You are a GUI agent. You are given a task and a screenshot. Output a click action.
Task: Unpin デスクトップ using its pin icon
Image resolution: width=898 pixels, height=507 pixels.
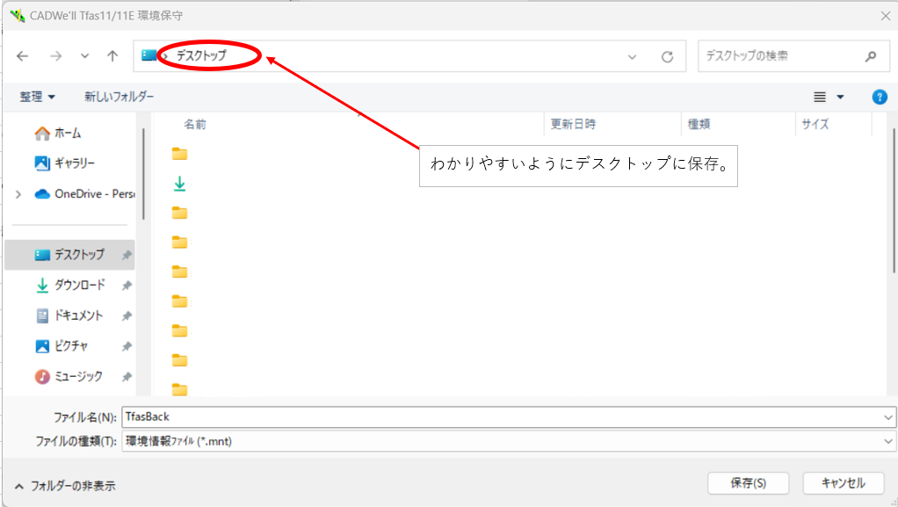127,256
